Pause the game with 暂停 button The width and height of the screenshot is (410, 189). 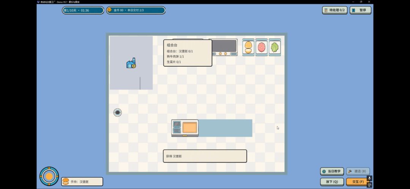(360, 10)
